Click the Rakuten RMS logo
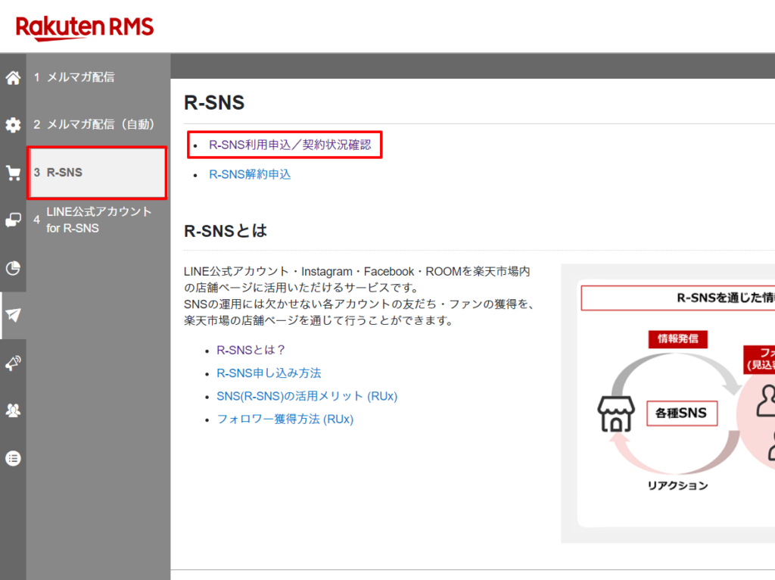The height and width of the screenshot is (580, 775). 85,28
